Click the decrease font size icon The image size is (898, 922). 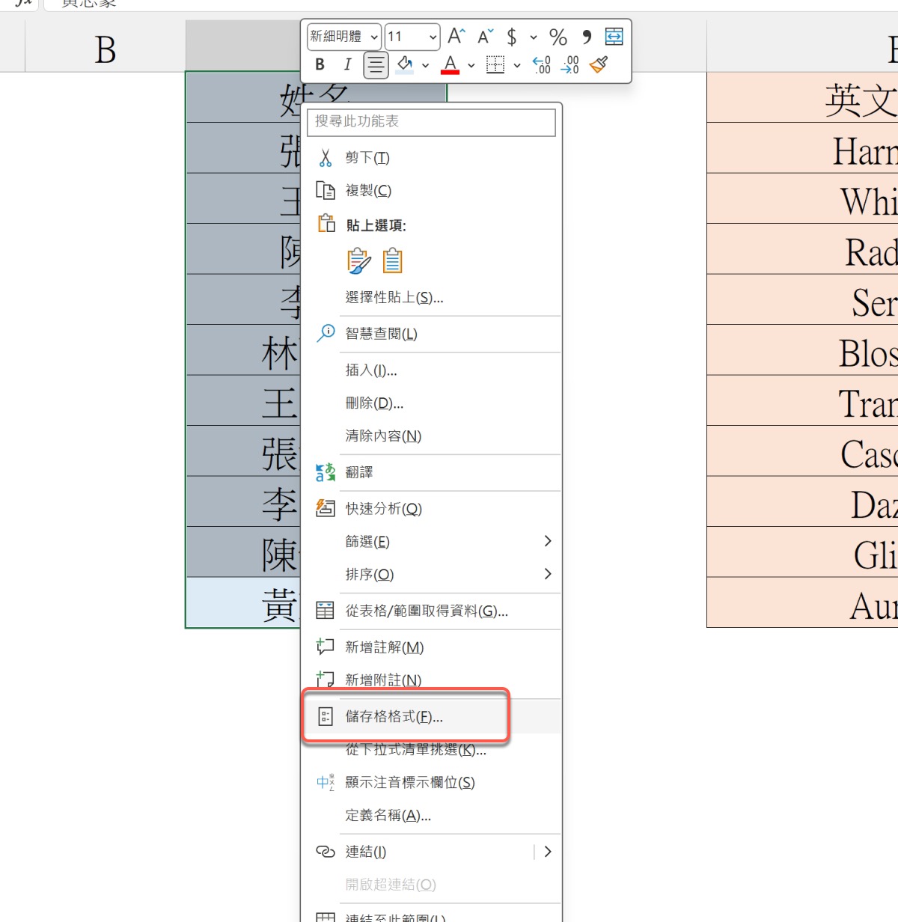tap(486, 36)
